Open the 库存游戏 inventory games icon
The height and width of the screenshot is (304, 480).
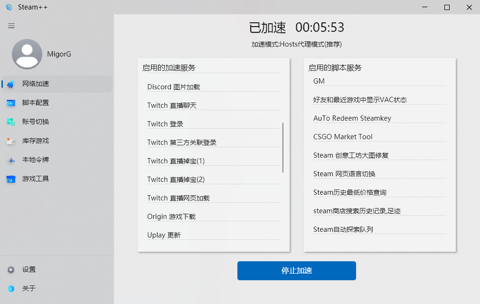click(x=9, y=141)
